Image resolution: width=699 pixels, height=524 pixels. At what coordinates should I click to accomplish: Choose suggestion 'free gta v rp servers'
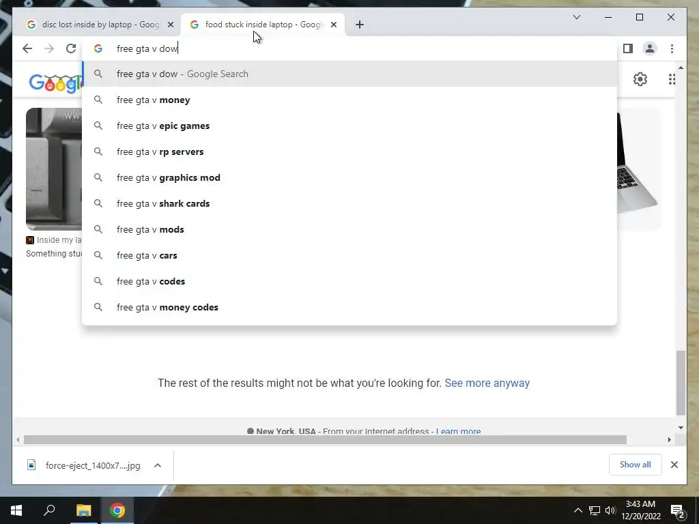tap(349, 151)
